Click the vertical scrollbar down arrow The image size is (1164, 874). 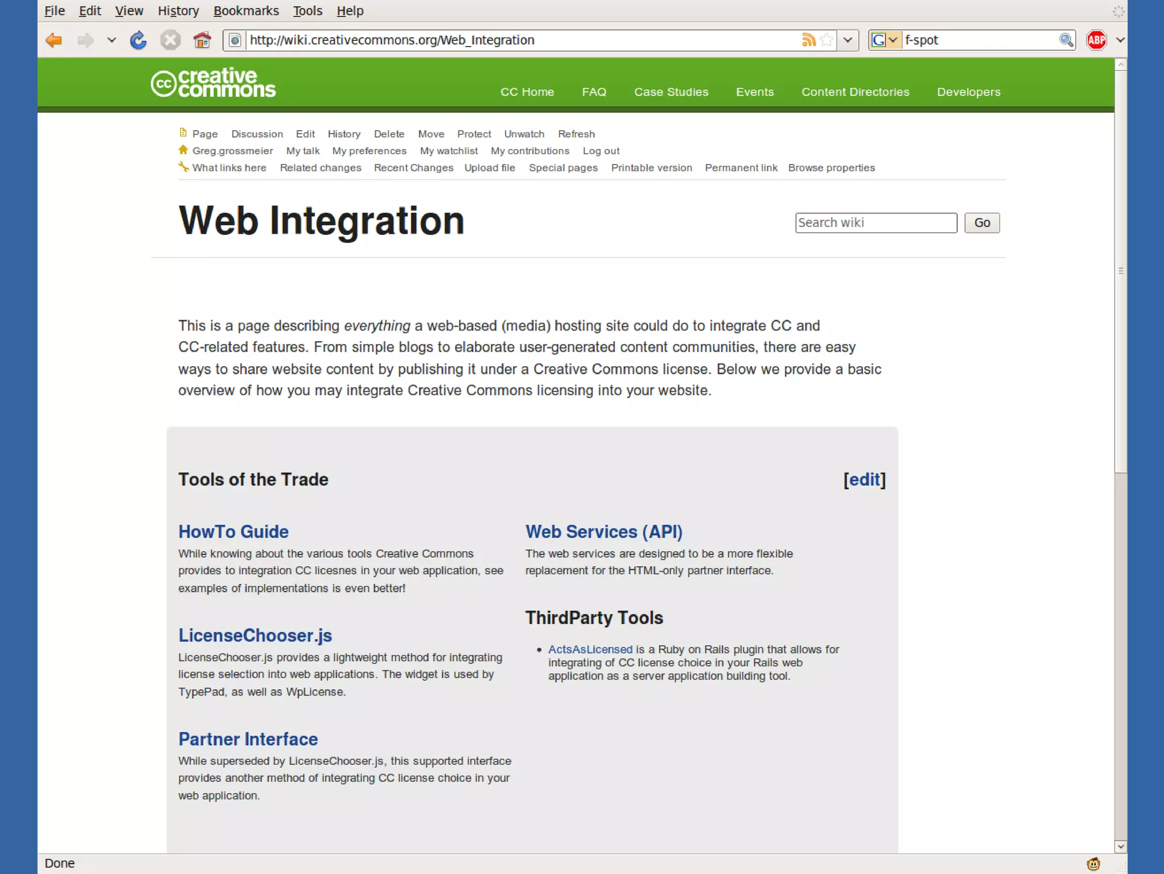tap(1120, 846)
